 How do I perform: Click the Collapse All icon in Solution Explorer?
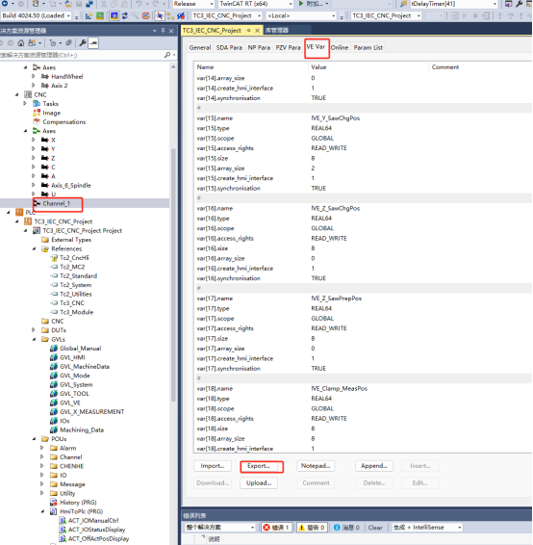point(68,42)
